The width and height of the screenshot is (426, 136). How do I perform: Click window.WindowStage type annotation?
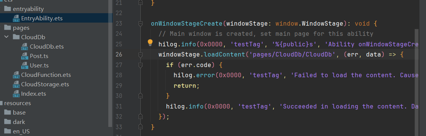tap(309, 24)
